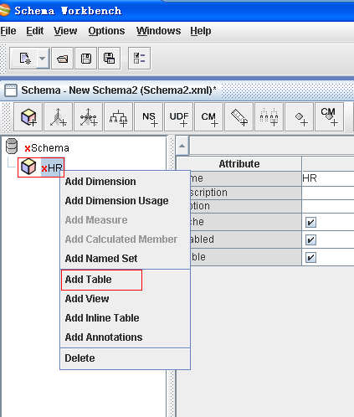The image size is (354, 417).
Task: Click the Schema Workbench application logo
Action: pos(4,10)
